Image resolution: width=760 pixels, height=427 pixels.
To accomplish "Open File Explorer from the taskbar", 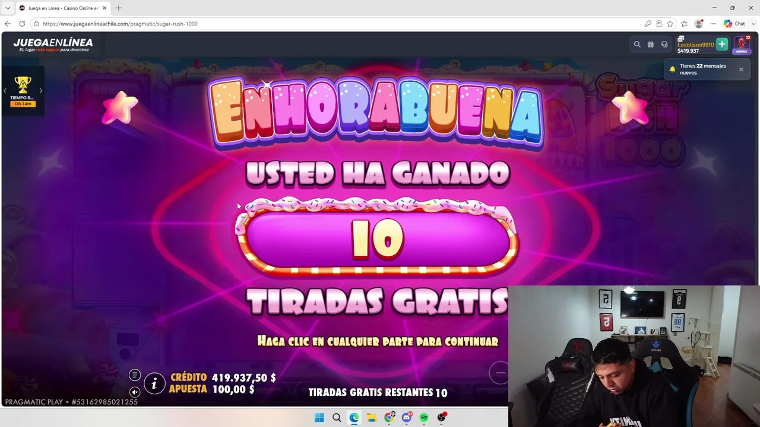I will 372,418.
